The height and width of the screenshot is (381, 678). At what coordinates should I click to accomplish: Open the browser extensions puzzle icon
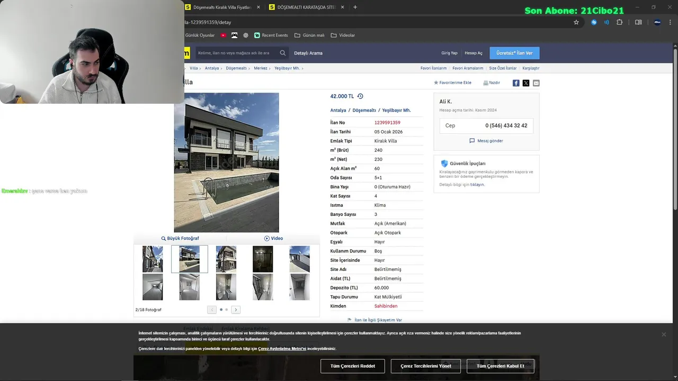pos(619,22)
